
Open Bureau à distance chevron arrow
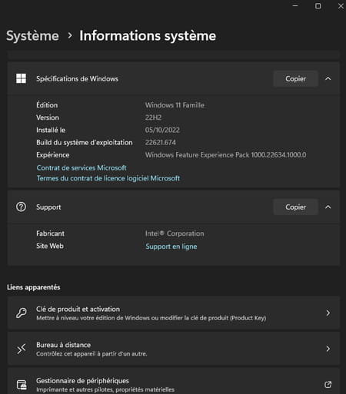(x=328, y=349)
